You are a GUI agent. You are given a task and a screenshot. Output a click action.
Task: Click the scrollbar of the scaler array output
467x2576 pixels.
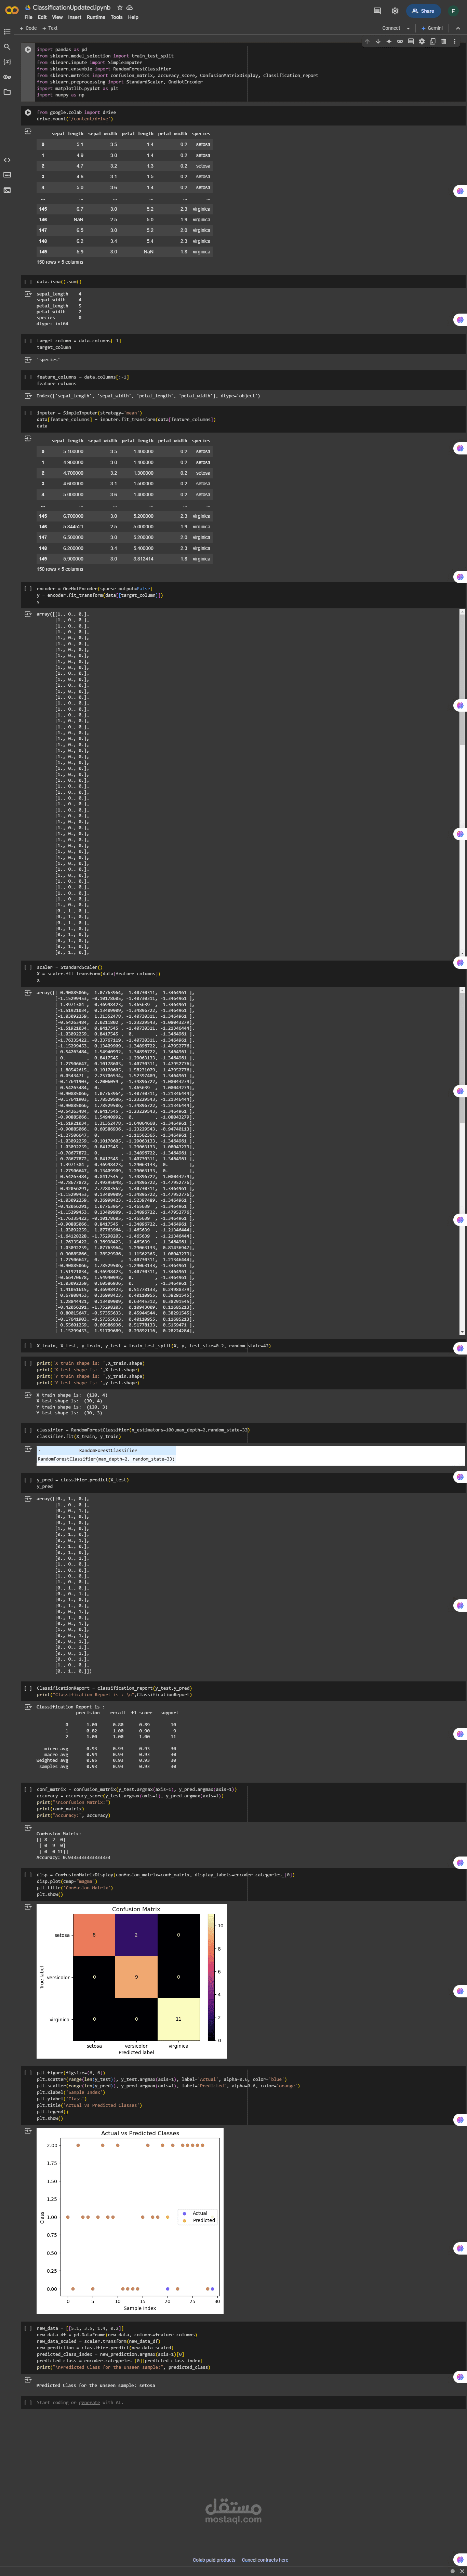[462, 1161]
